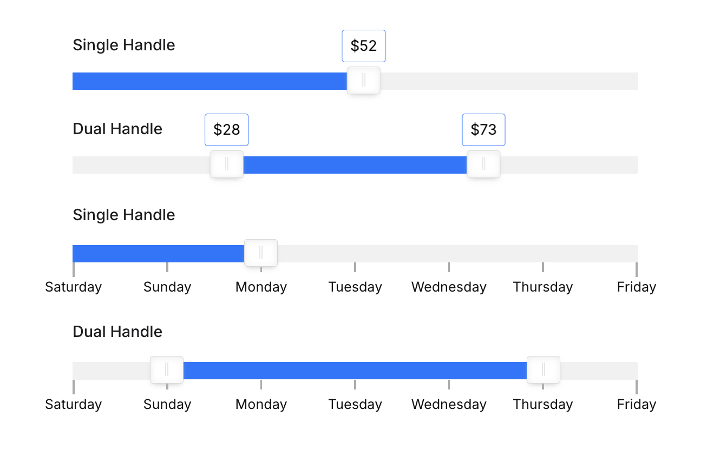Image resolution: width=720 pixels, height=449 pixels.
Task: Select Monday label on bottom slider
Action: (261, 404)
